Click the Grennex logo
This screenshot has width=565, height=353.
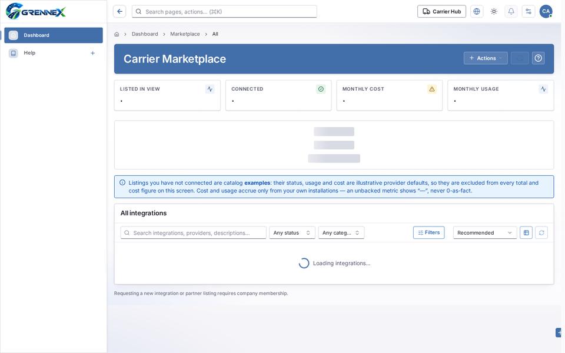click(x=36, y=11)
